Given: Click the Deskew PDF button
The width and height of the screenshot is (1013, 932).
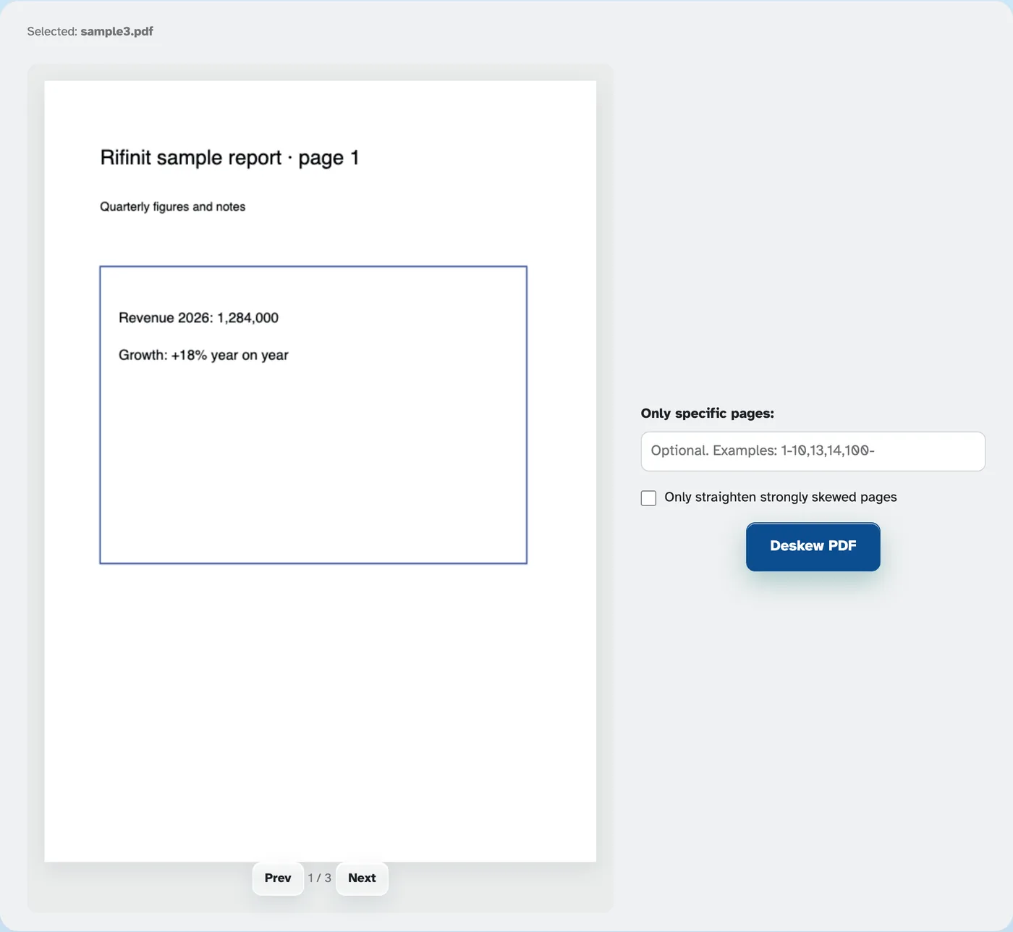Looking at the screenshot, I should tap(813, 547).
